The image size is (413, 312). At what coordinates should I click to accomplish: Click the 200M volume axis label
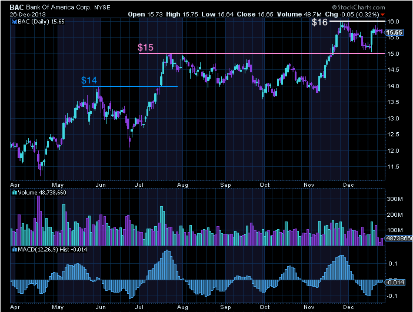pyautogui.click(x=395, y=215)
